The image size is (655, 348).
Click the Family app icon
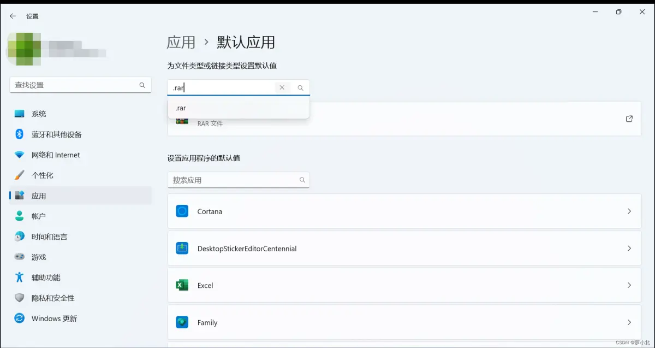click(x=182, y=322)
